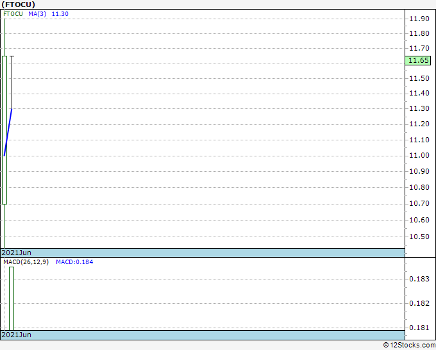The image size is (436, 350).
Task: Click the 11.30 price axis label
Action: click(x=419, y=108)
